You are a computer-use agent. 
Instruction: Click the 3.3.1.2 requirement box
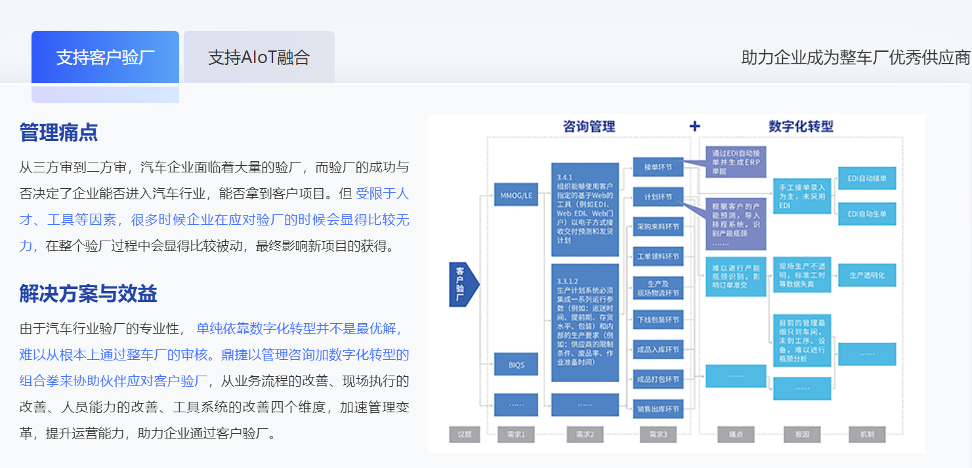point(585,322)
